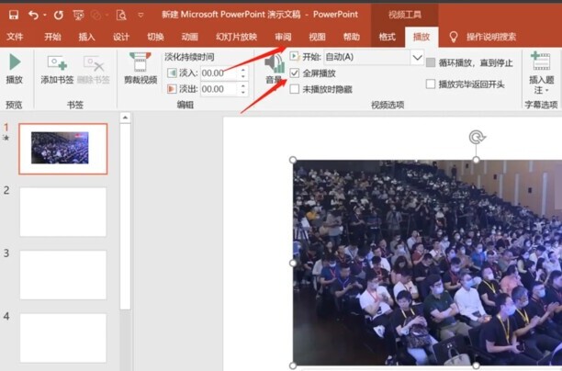Select slide 1 thumbnail with video
The width and height of the screenshot is (562, 371).
(63, 149)
